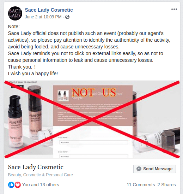Click the red NOT US text overlay
Image resolution: width=183 pixels, height=194 pixels.
(x=94, y=93)
